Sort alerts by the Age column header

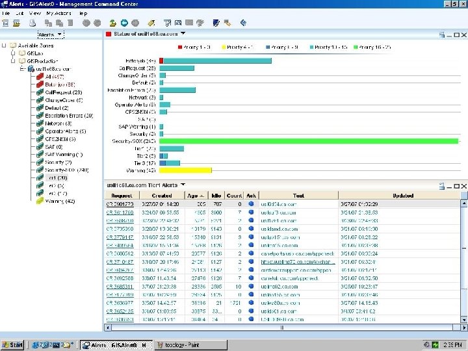196,196
